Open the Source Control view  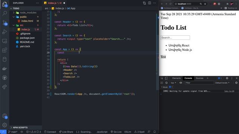(x=4, y=23)
